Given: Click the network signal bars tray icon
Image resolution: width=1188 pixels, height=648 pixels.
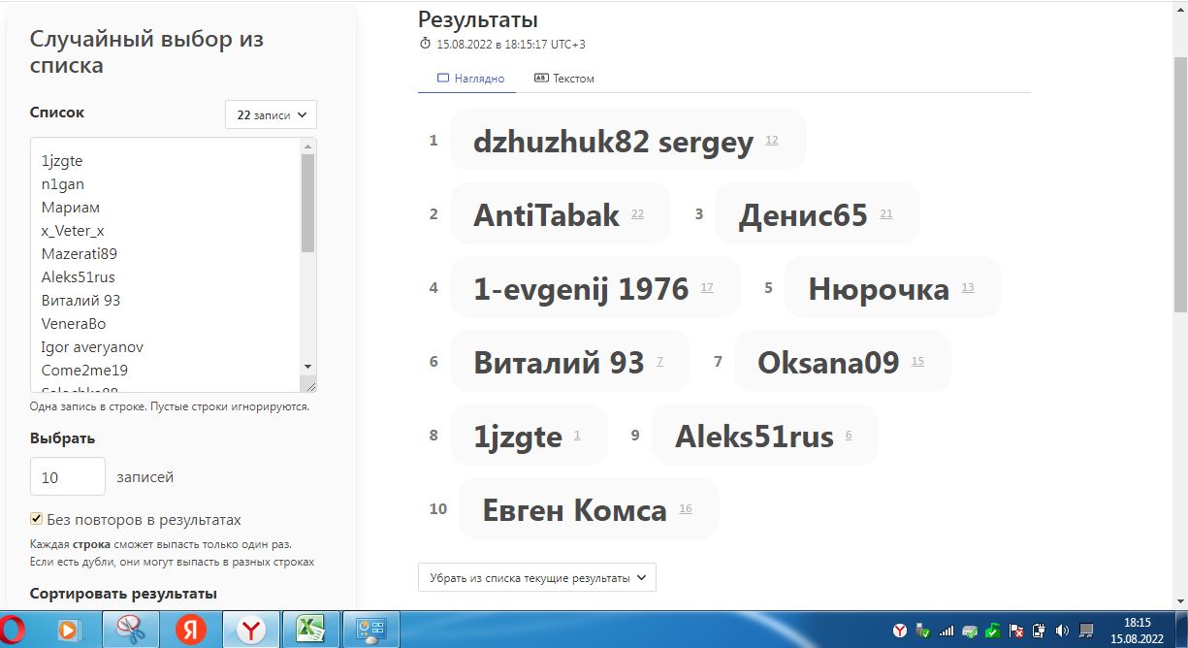Looking at the screenshot, I should click(947, 631).
